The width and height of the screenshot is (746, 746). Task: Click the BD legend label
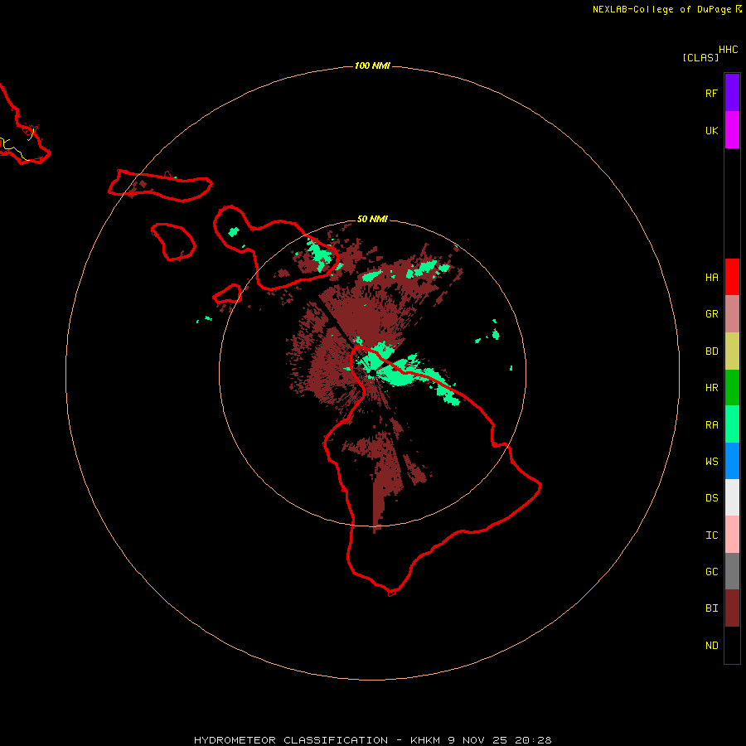click(711, 351)
